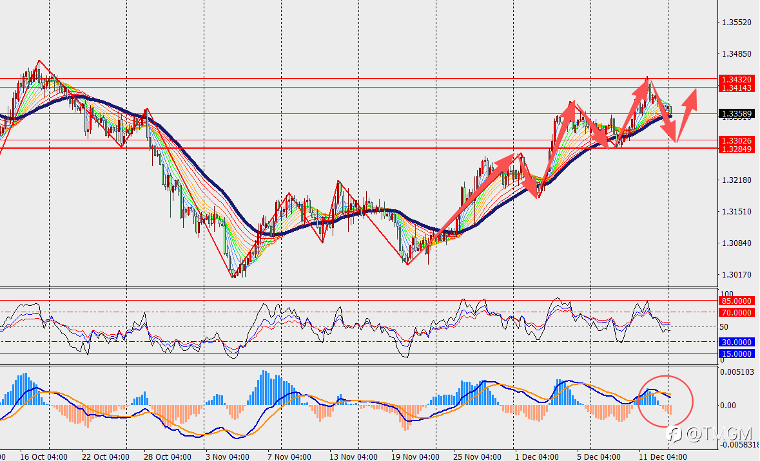The image size is (760, 461).
Task: Click the 1.34320 red price label
Action: pos(736,79)
